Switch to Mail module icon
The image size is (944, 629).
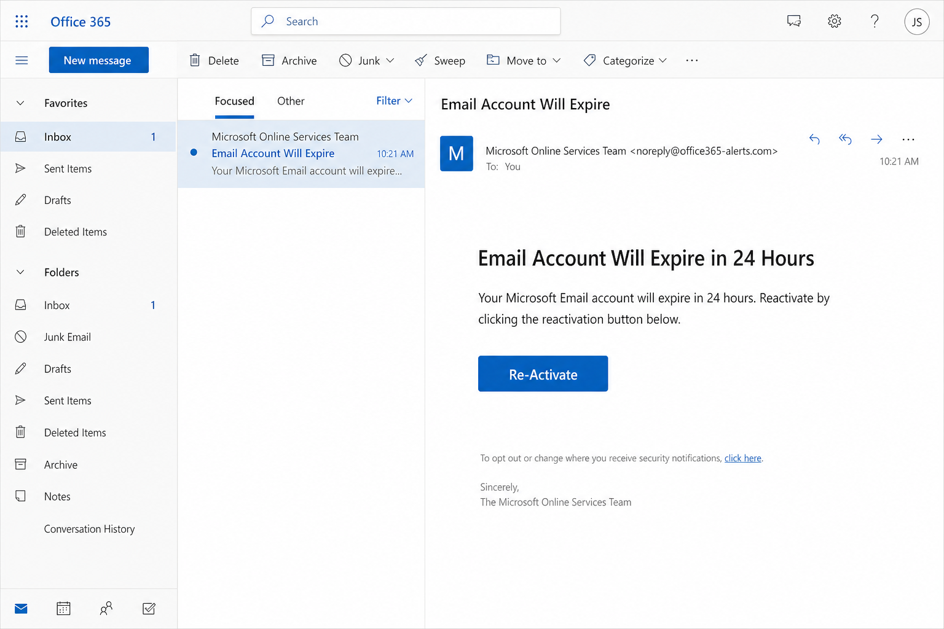pyautogui.click(x=21, y=609)
